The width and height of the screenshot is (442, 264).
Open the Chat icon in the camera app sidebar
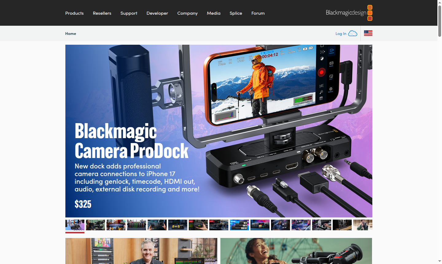point(331,76)
